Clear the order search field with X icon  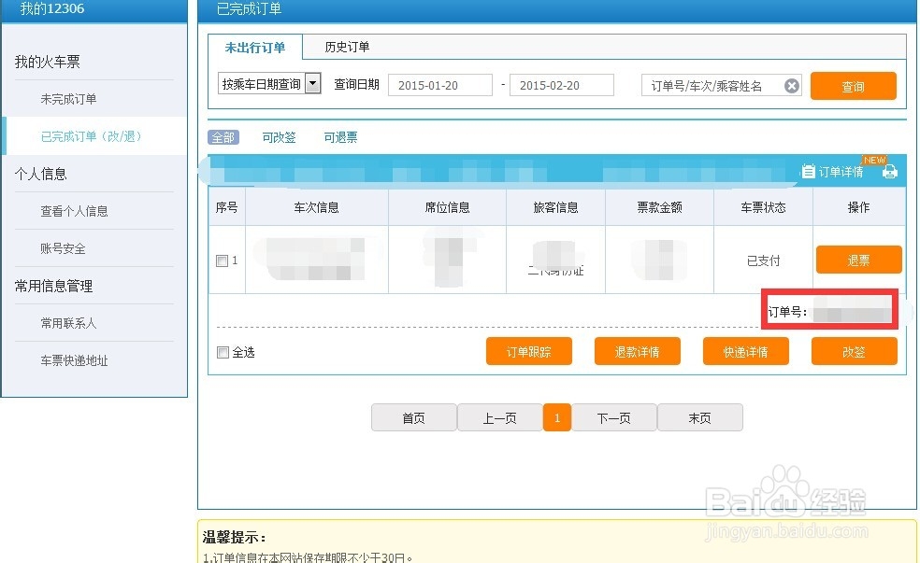(792, 86)
